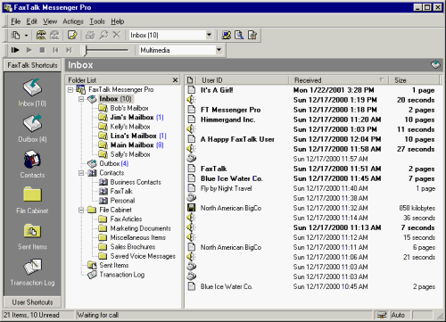Click the toolbar icon right of Inbox dropdown
Viewport: 446px width, 322px height.
tap(227, 35)
